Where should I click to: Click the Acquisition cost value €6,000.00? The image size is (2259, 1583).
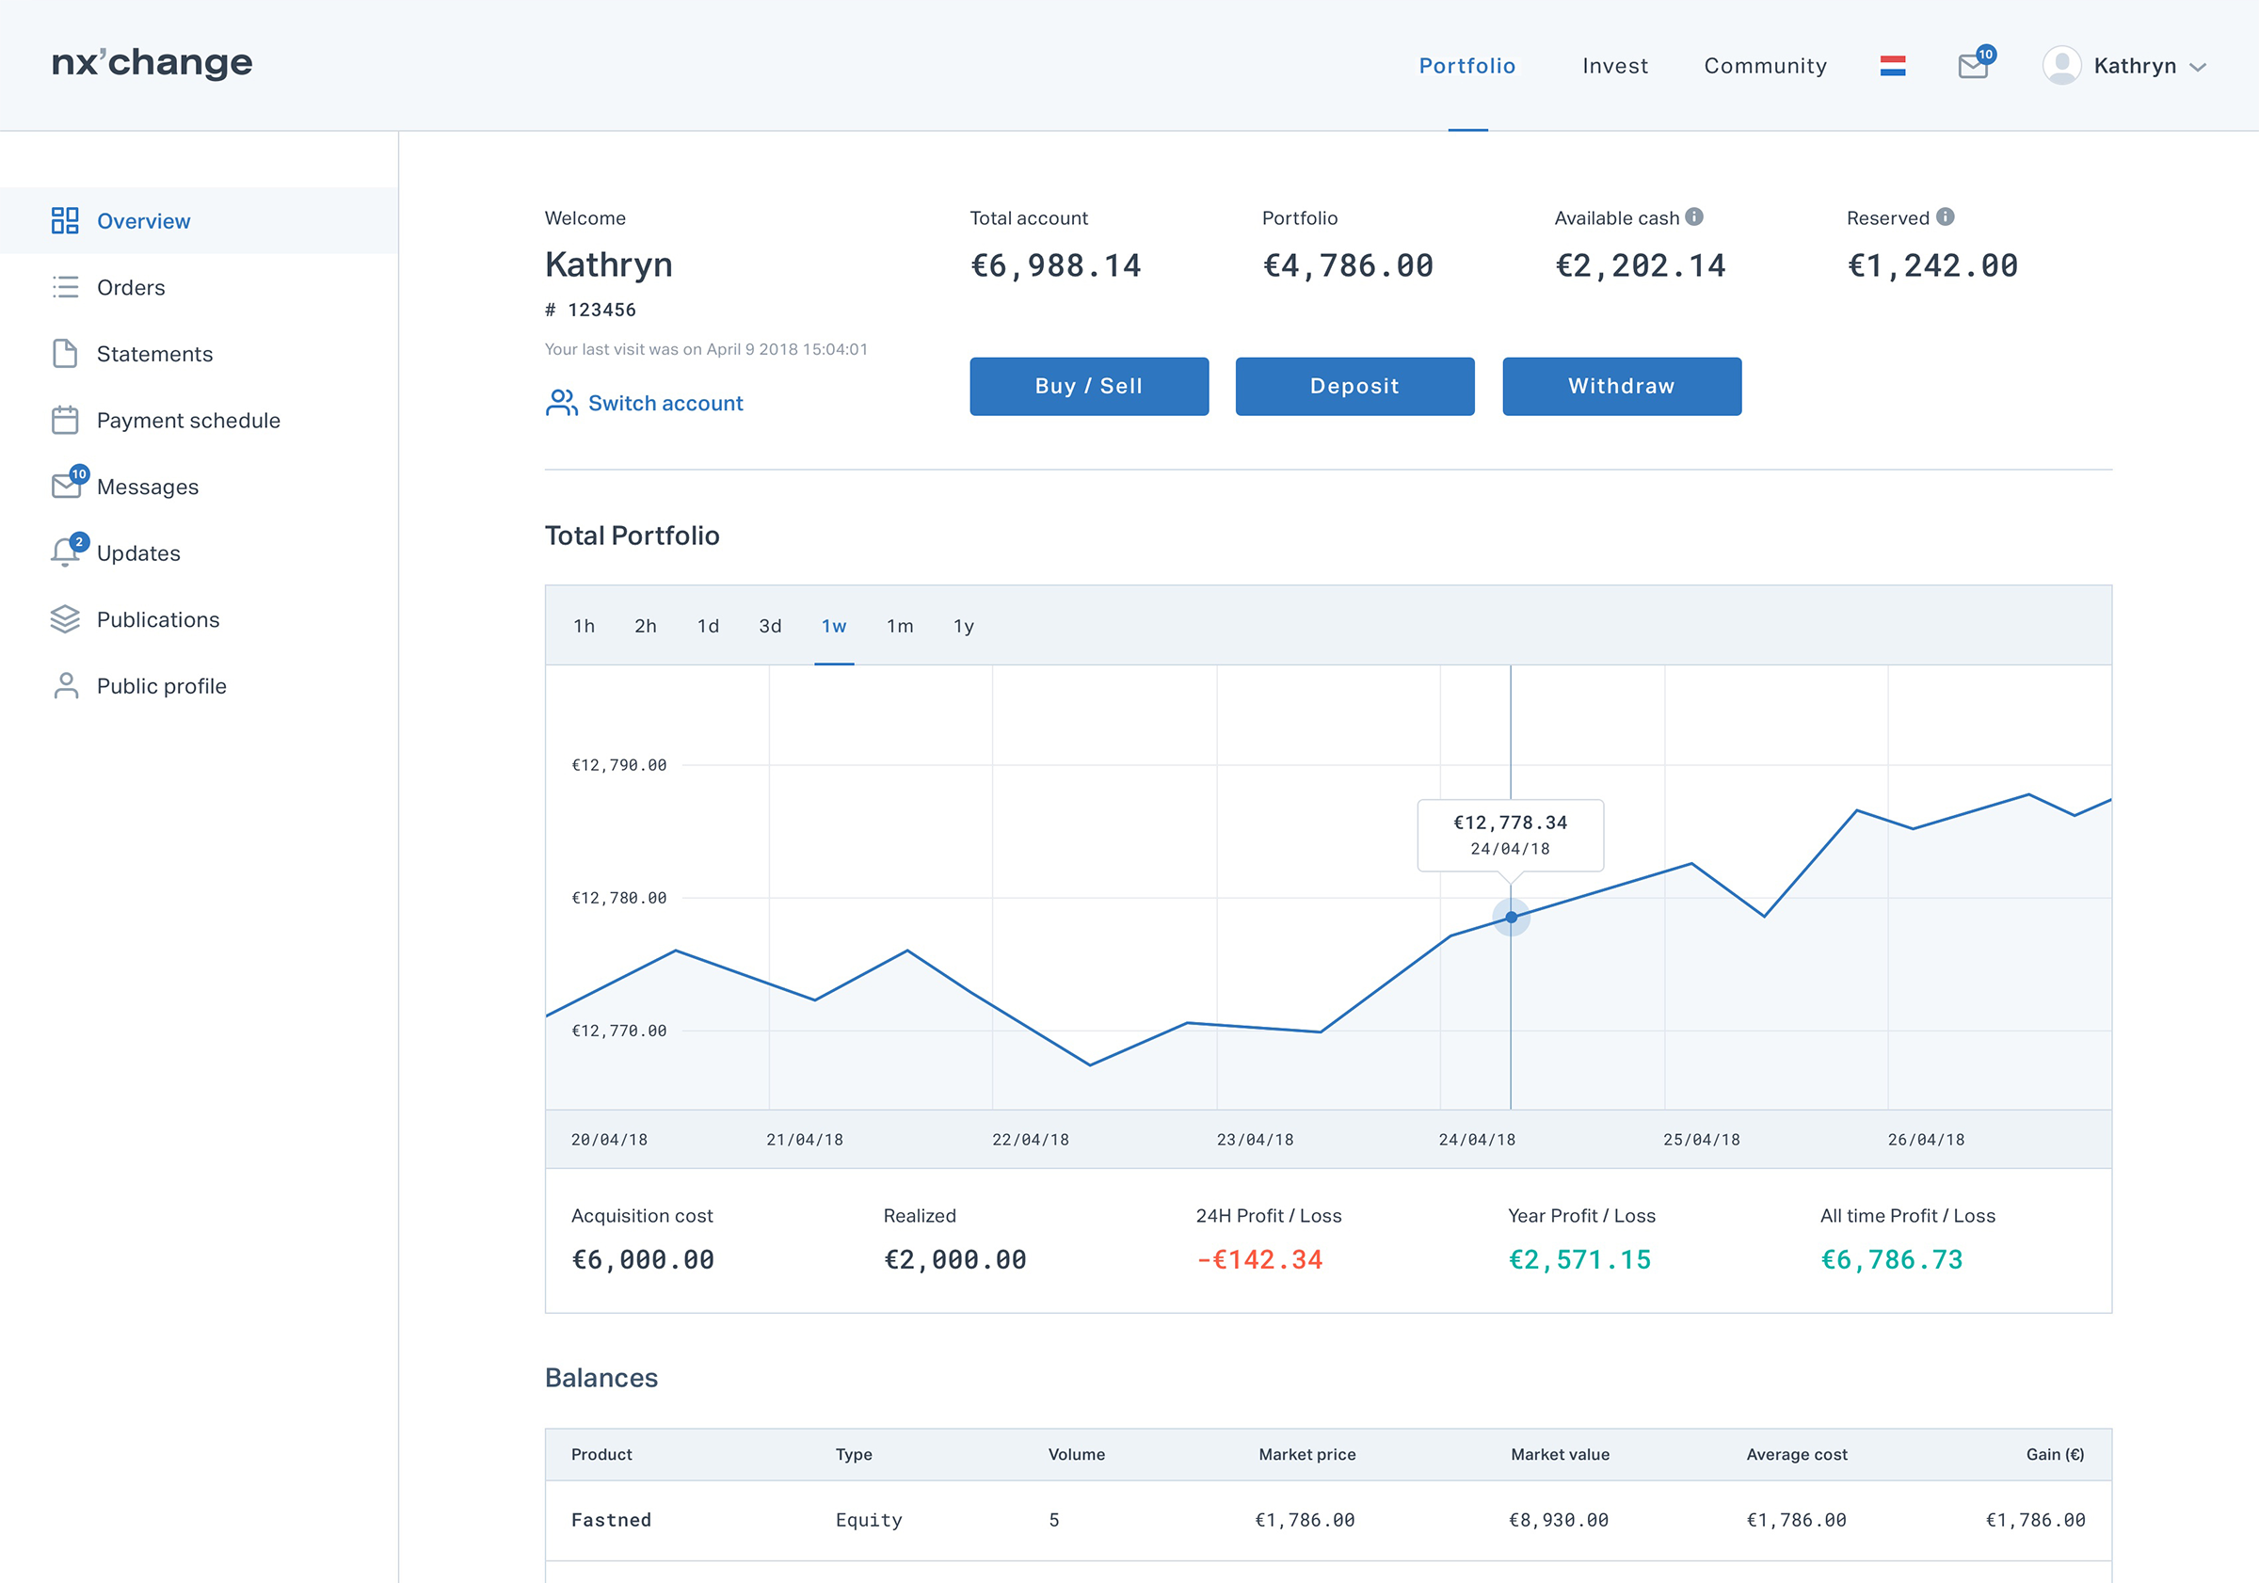pyautogui.click(x=643, y=1259)
